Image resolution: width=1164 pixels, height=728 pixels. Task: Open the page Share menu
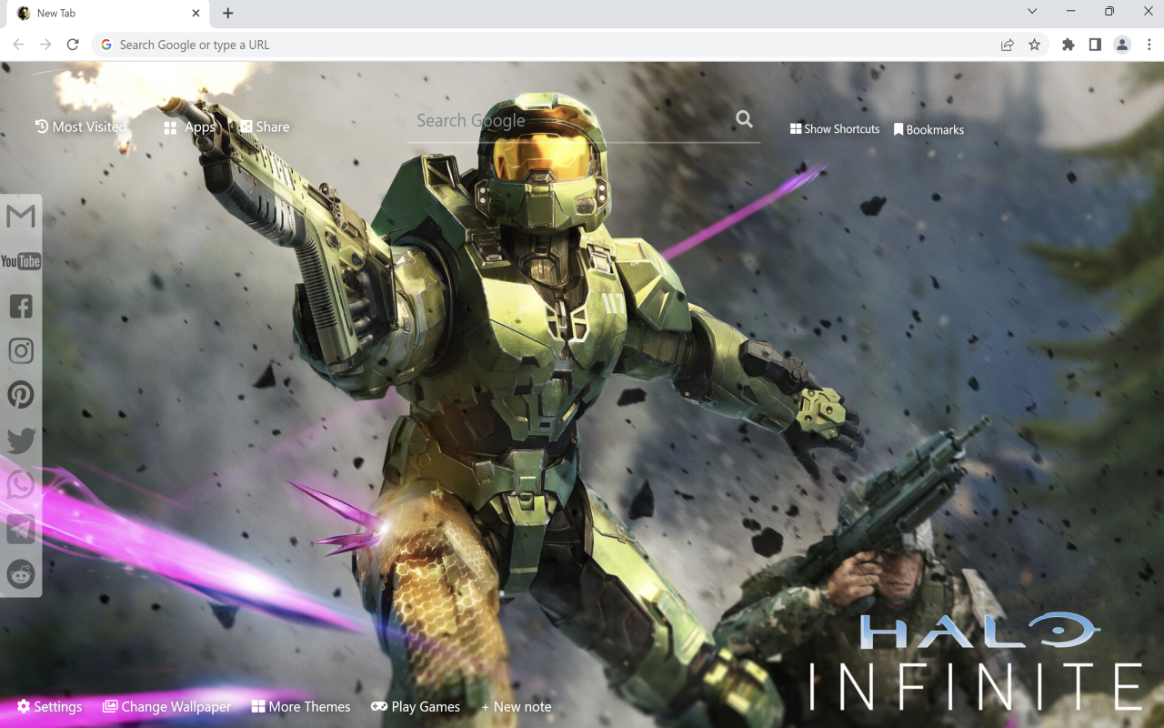pyautogui.click(x=265, y=126)
